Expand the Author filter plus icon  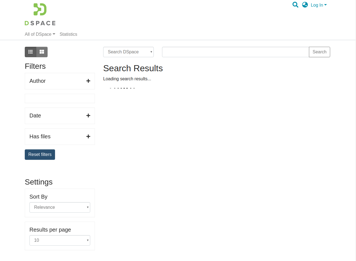88,81
